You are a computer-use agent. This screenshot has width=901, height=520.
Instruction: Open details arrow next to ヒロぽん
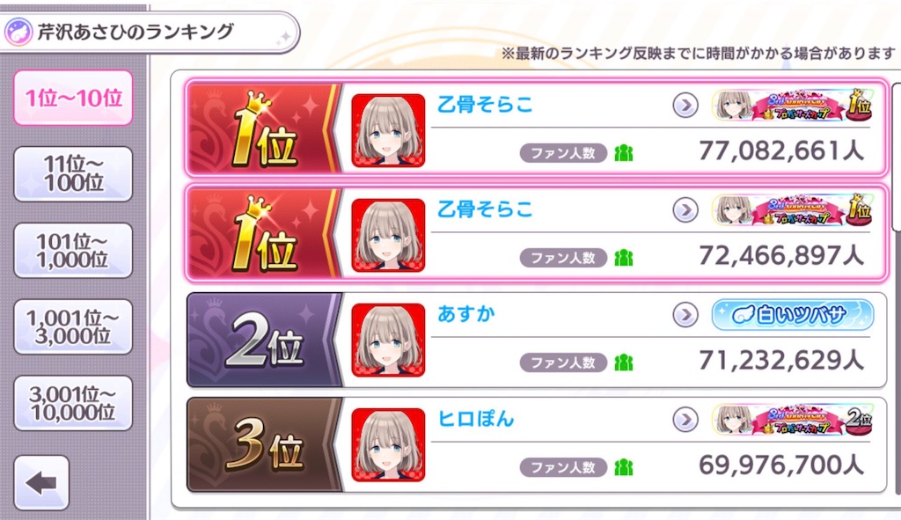click(685, 420)
